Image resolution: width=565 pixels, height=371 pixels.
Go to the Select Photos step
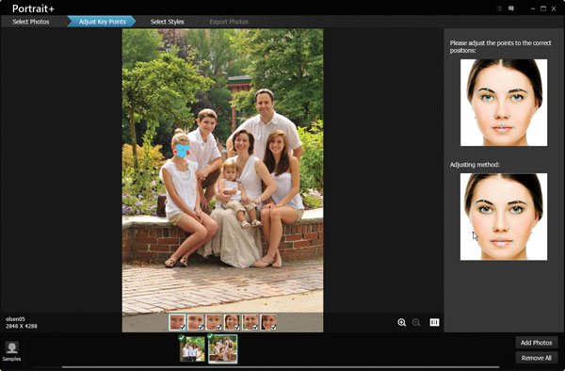tap(31, 22)
